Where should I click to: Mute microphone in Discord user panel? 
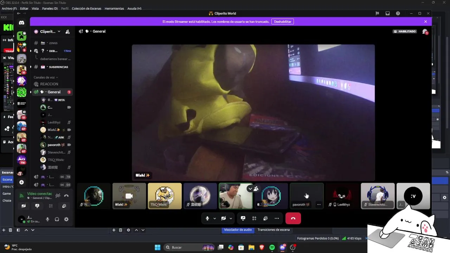coord(47,219)
